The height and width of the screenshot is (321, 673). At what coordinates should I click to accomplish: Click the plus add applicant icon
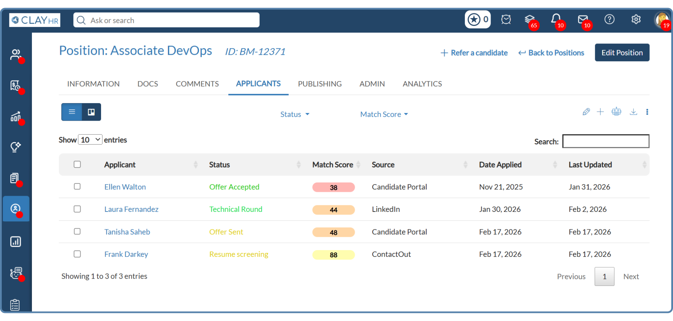tap(600, 112)
